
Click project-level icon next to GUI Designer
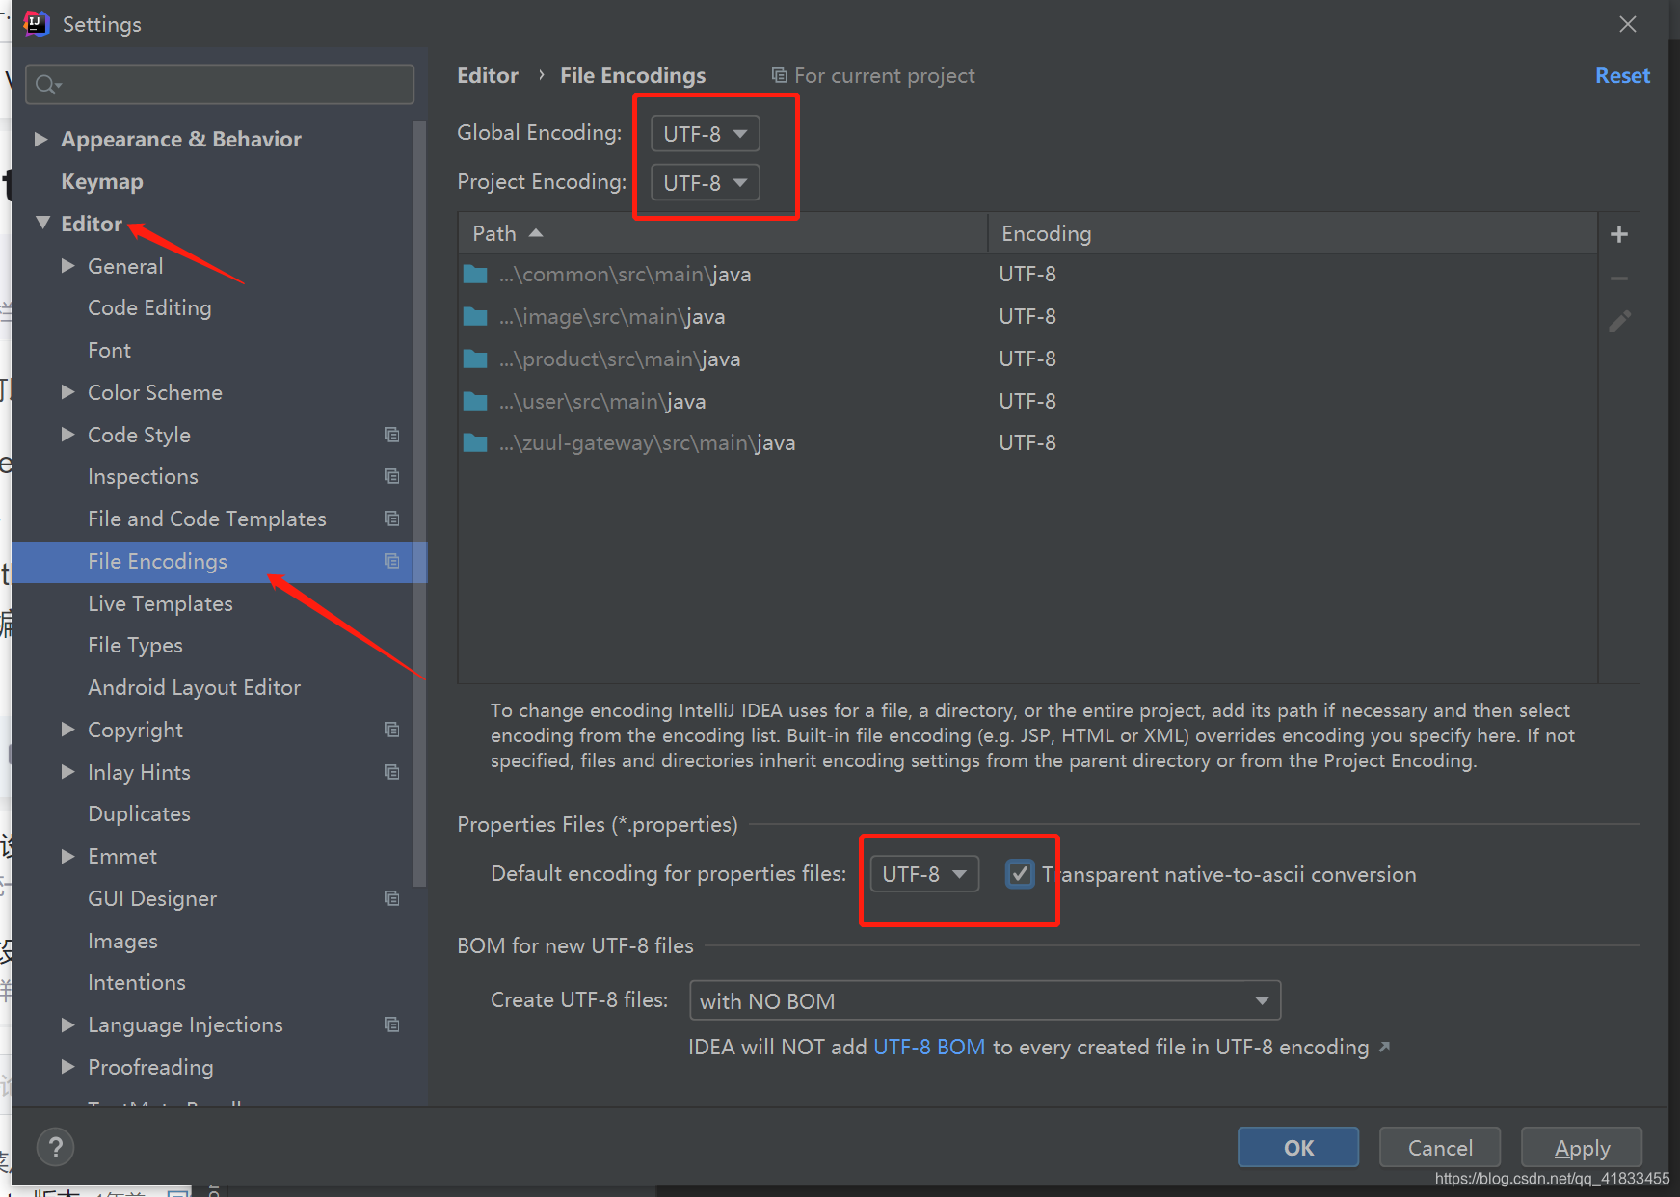pos(391,898)
